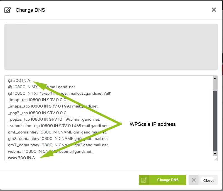
Task: Click the _submission._tcp SRV record line
Action: pyautogui.click(x=58, y=126)
